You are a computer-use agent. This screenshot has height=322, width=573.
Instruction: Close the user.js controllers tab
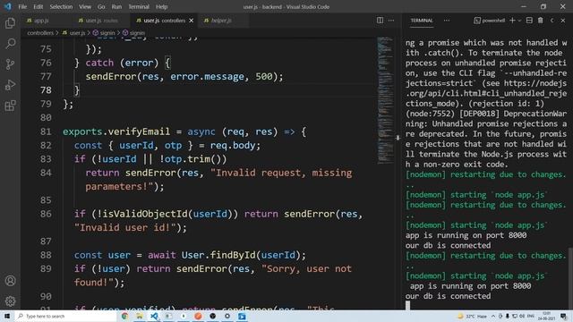click(x=191, y=21)
